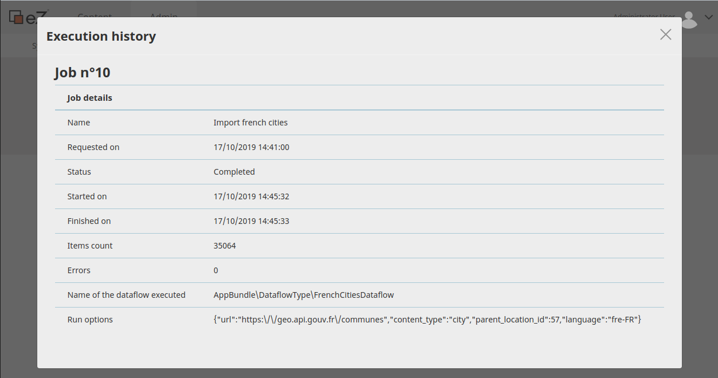
Task: Click the Execution history title
Action: coord(101,37)
